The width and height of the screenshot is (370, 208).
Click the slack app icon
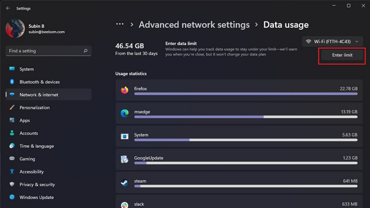(x=125, y=205)
